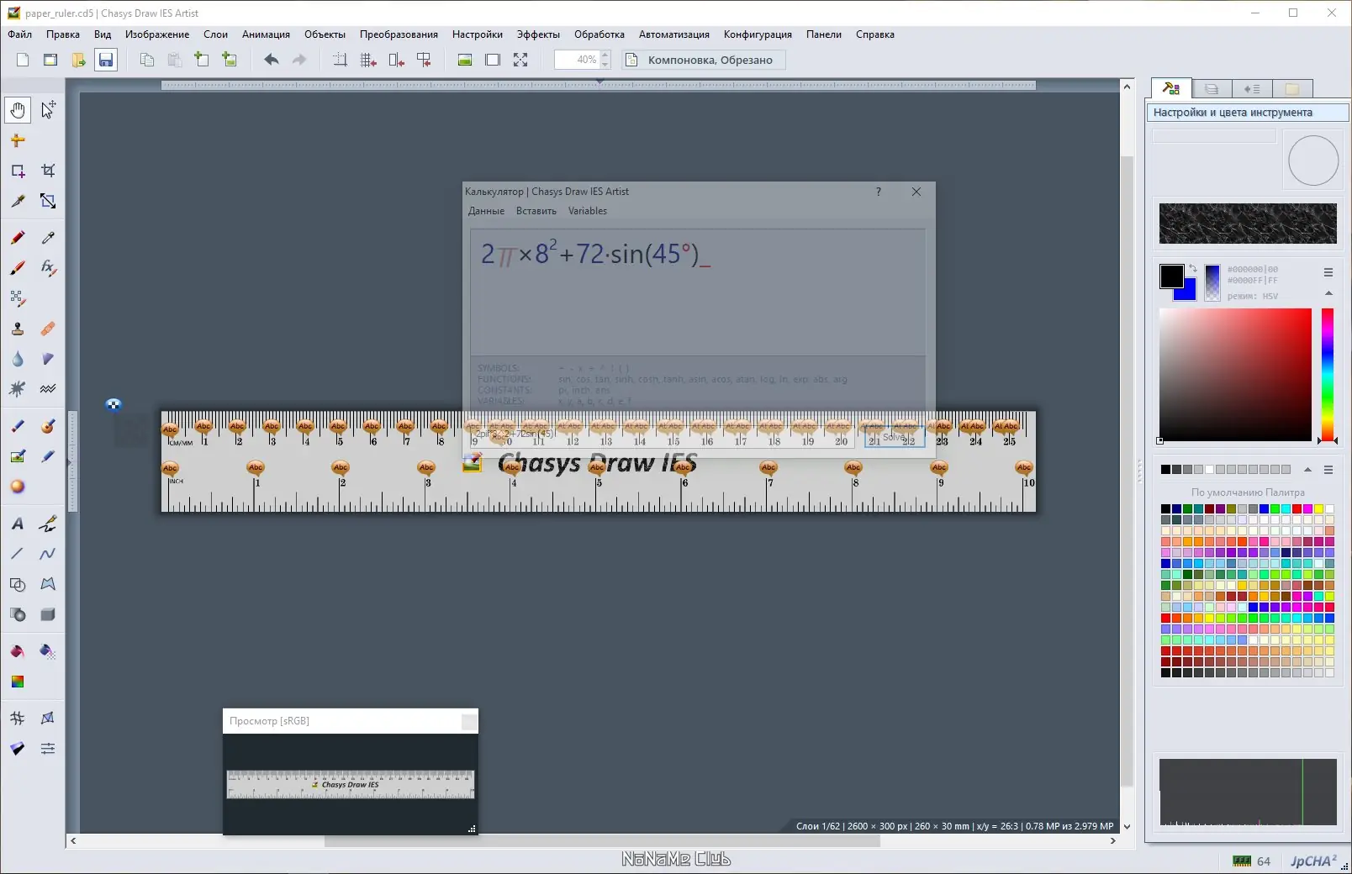The height and width of the screenshot is (874, 1352).
Task: Toggle full screen with the four-arrows icon
Action: coord(520,60)
